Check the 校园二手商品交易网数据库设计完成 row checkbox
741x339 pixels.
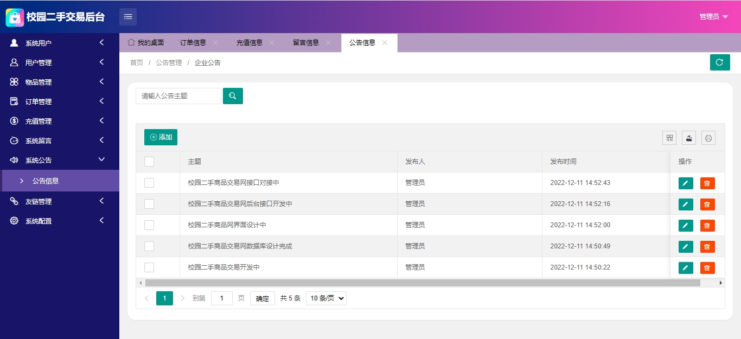(x=149, y=246)
